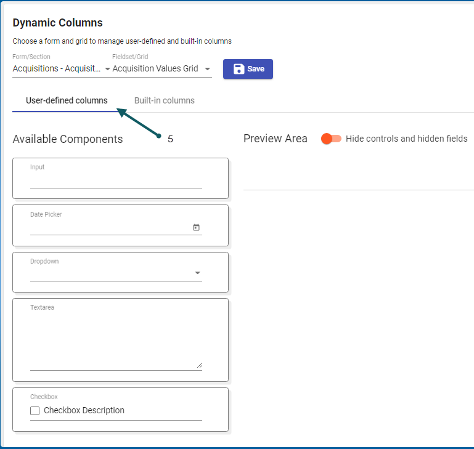Click the Available Components heading
This screenshot has height=449, width=474.
(x=68, y=139)
